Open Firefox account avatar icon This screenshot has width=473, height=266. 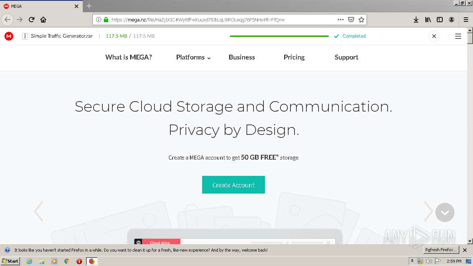[x=452, y=20]
